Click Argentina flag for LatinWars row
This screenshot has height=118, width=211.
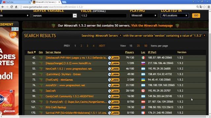(x=143, y=74)
